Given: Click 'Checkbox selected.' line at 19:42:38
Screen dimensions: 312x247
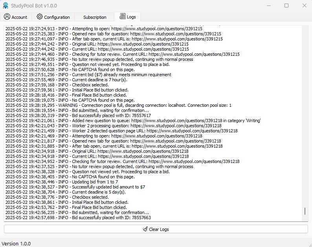Looking at the screenshot, I should pyautogui.click(x=57, y=197).
